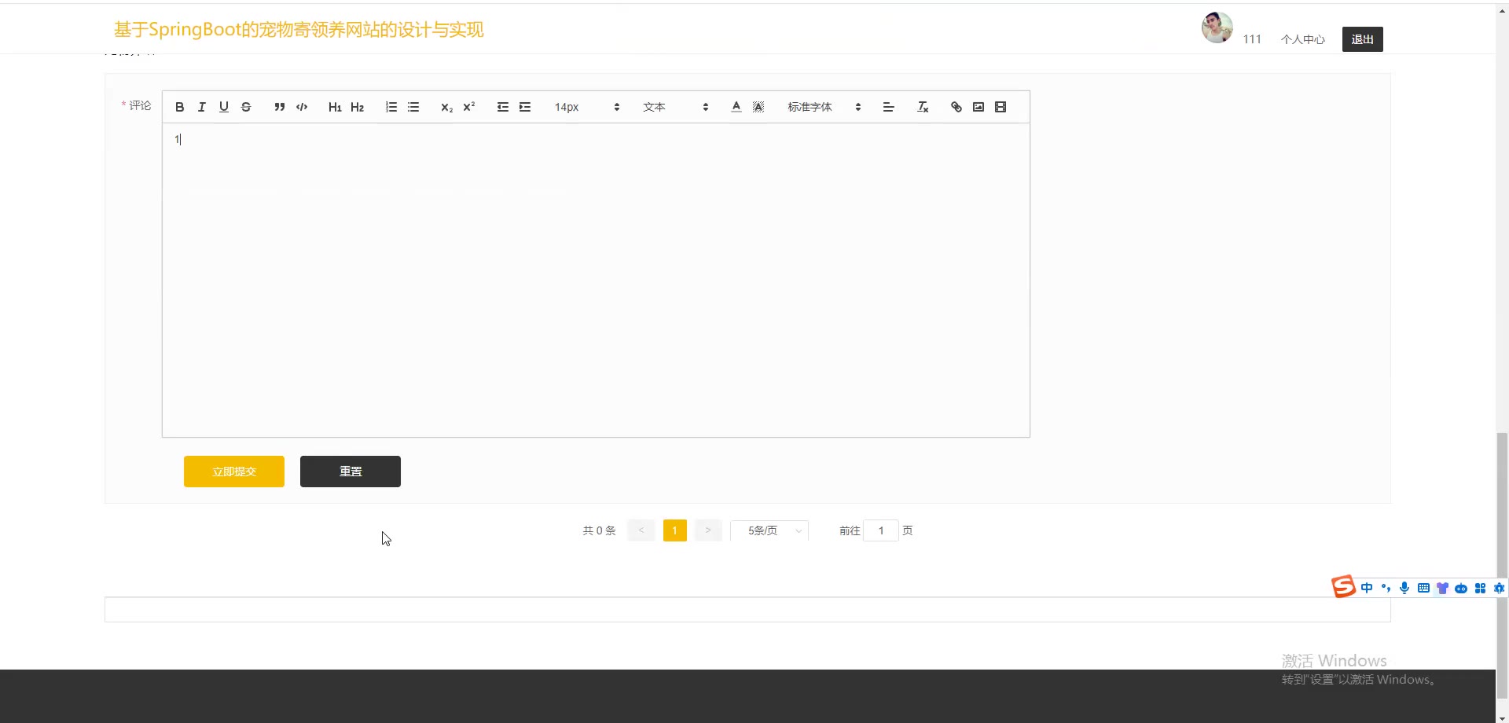Apply superscript formatting
The height and width of the screenshot is (723, 1509).
click(x=469, y=107)
